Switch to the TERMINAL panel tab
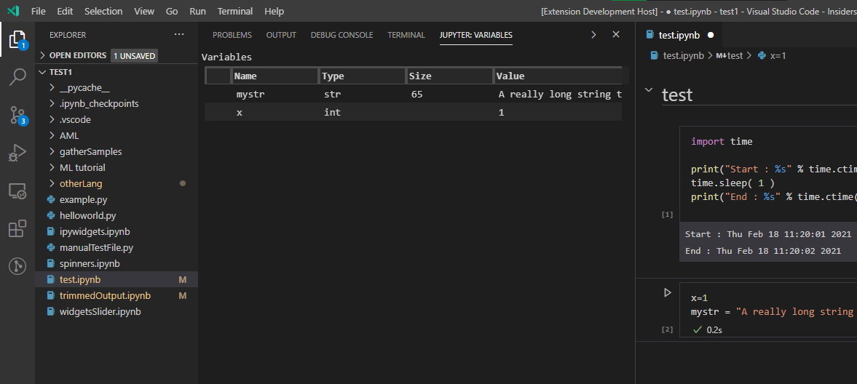 pyautogui.click(x=406, y=35)
